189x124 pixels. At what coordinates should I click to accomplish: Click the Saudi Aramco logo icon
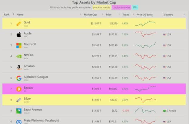click(x=19, y=111)
